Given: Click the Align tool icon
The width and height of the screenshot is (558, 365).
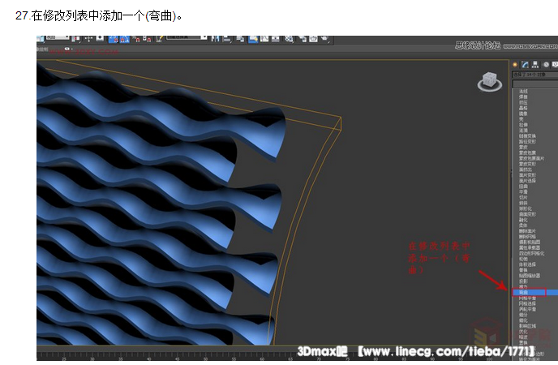Looking at the screenshot, I should pos(227,38).
